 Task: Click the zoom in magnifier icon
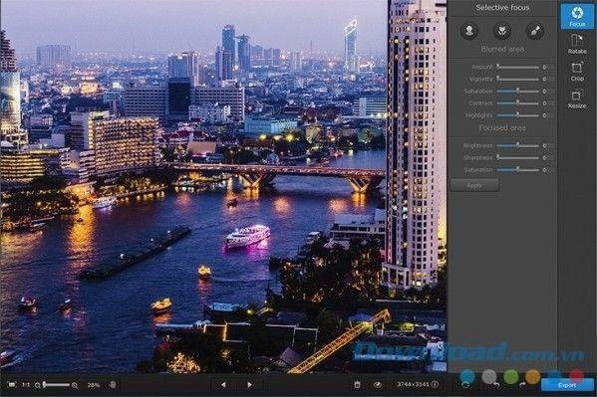[x=75, y=385]
